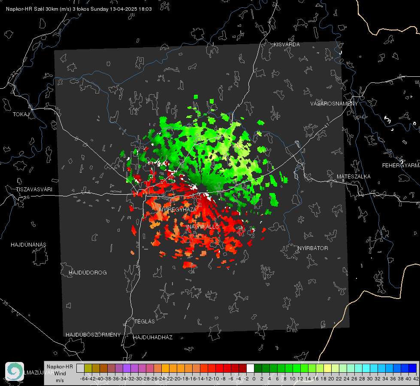
Task: Select the HAJDÚNÁNÁS label
Action: (28, 245)
